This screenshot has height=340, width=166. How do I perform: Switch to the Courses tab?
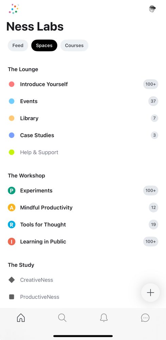(x=74, y=46)
